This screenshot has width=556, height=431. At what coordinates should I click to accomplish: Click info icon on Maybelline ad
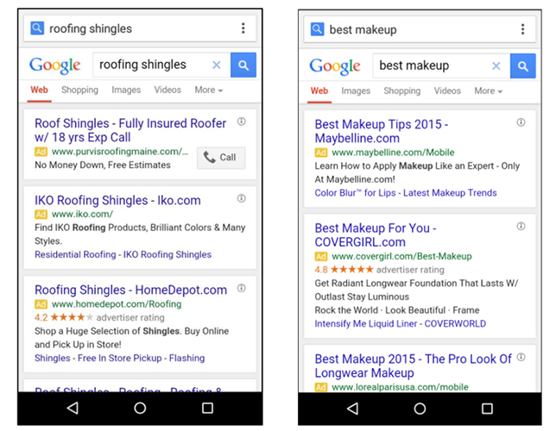(521, 122)
